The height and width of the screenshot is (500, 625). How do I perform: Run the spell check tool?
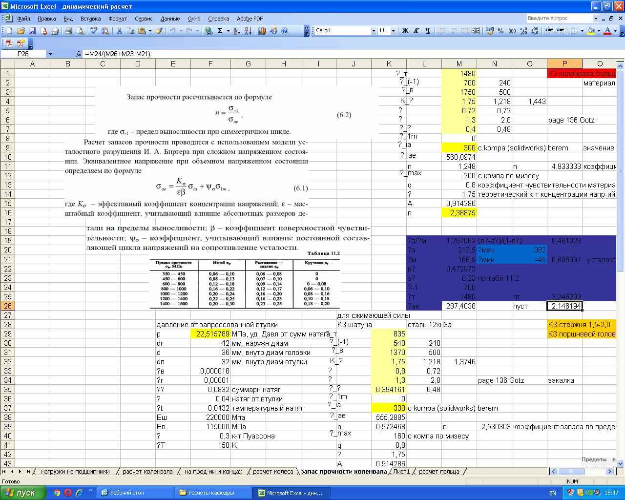[94, 30]
